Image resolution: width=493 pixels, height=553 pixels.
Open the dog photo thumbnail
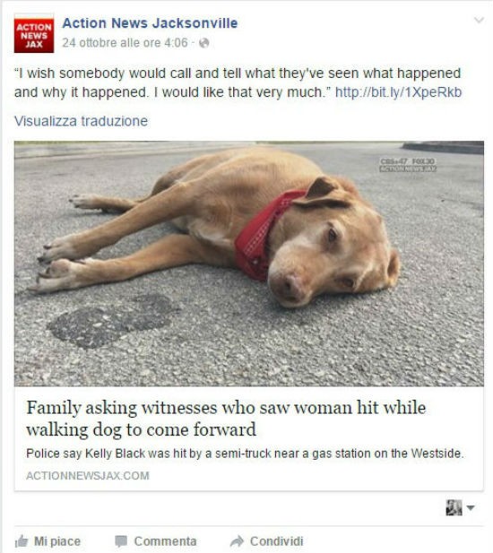(x=249, y=264)
